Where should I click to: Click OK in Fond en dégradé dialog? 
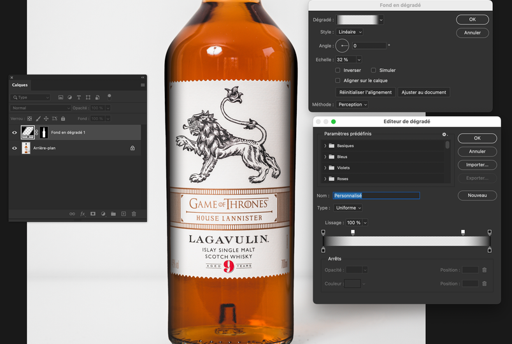point(473,20)
